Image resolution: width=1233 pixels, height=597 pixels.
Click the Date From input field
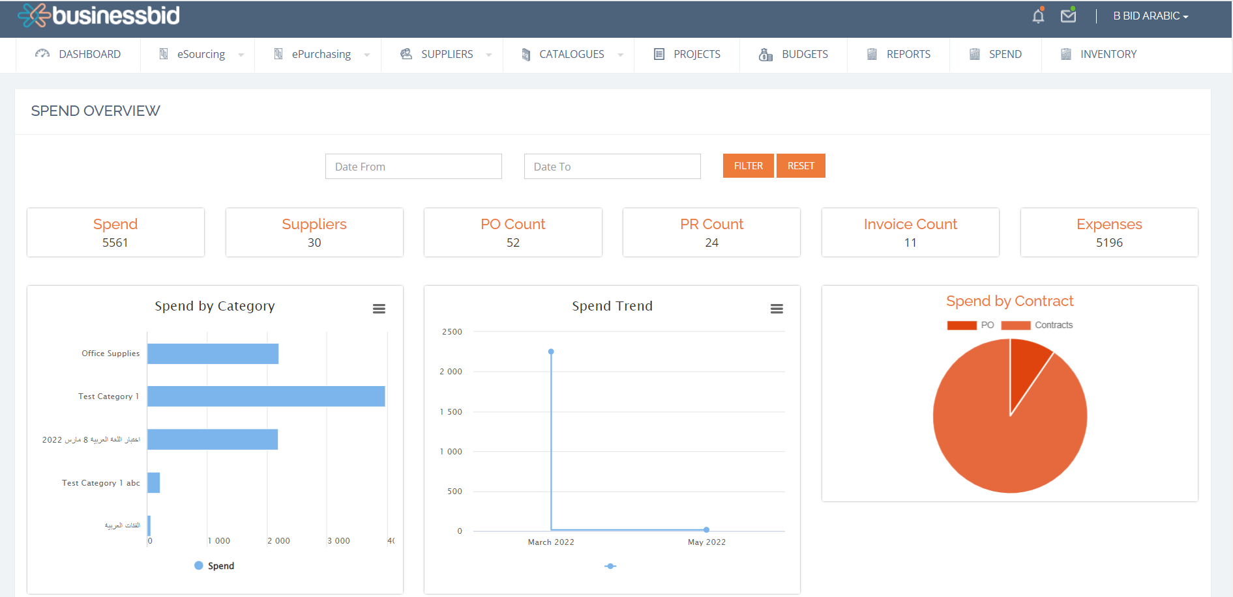(413, 167)
